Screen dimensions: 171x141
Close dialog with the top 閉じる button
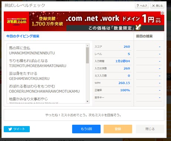(x=157, y=6)
